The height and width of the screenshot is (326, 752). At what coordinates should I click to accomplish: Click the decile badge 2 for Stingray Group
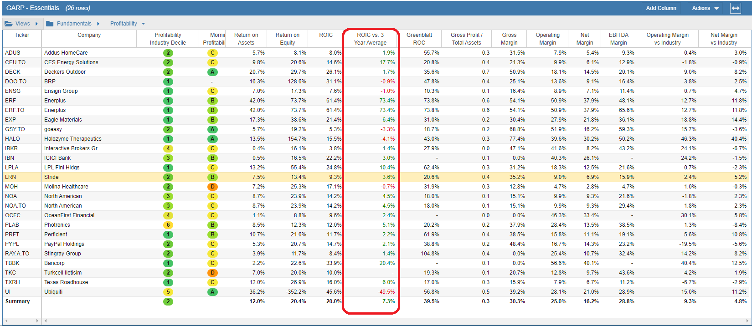[x=168, y=254]
